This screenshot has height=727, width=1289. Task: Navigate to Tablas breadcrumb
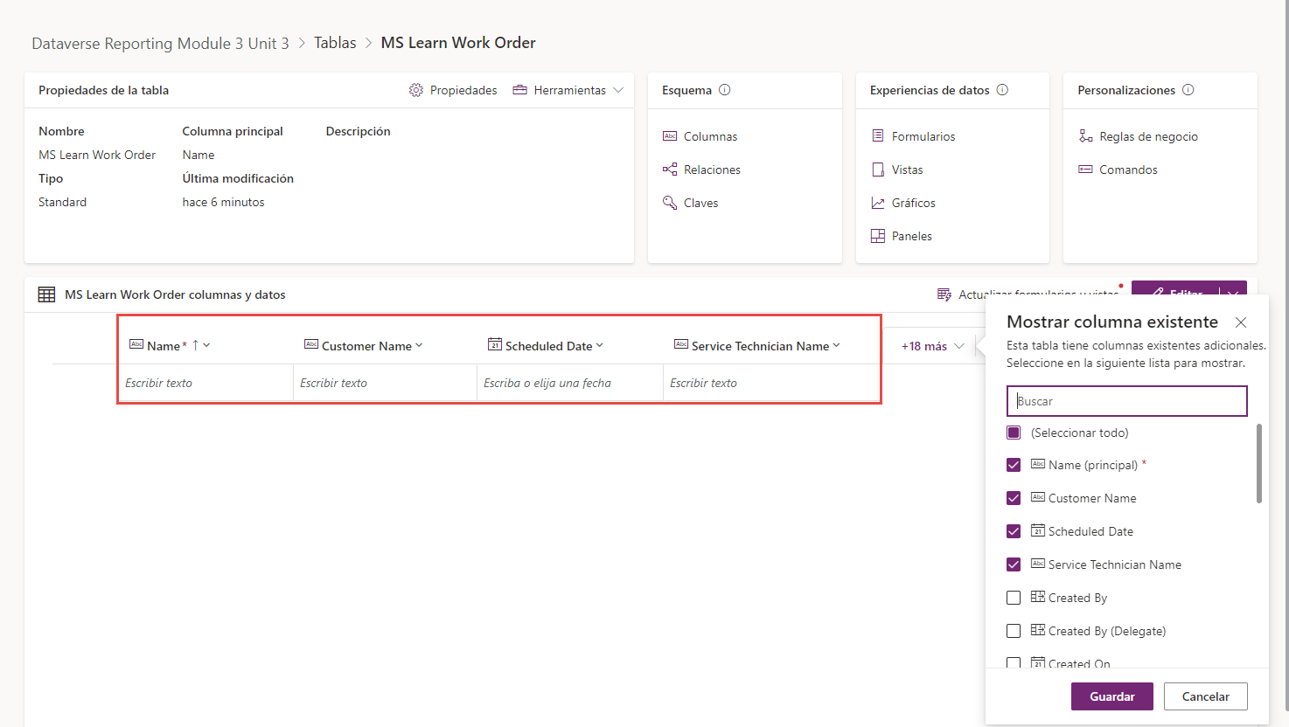click(335, 43)
